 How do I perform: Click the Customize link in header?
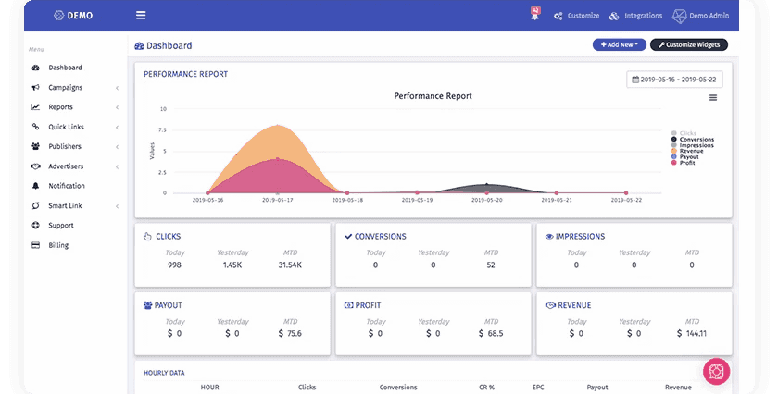(x=583, y=16)
